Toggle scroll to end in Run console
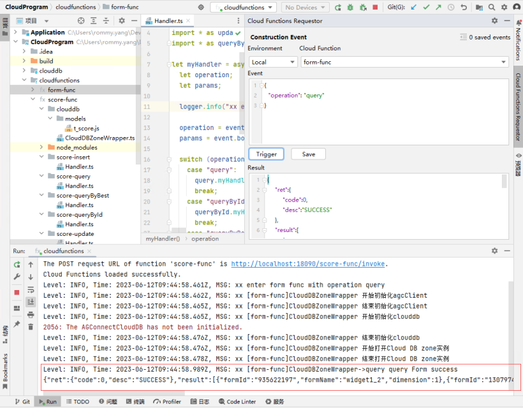Image resolution: width=523 pixels, height=408 pixels. 31,302
